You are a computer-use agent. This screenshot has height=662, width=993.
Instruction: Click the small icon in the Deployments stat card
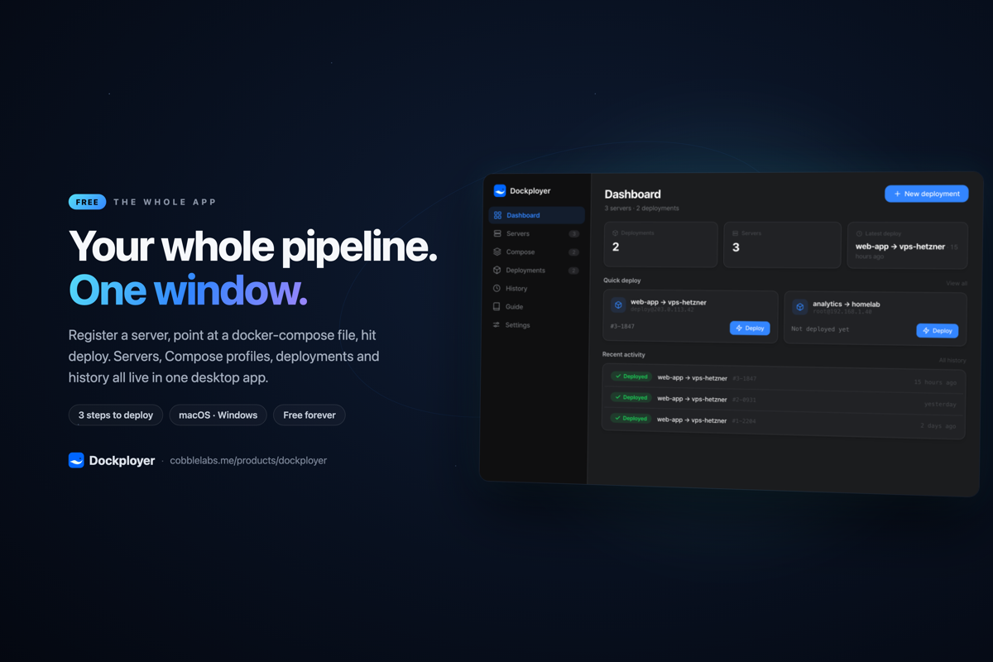616,233
